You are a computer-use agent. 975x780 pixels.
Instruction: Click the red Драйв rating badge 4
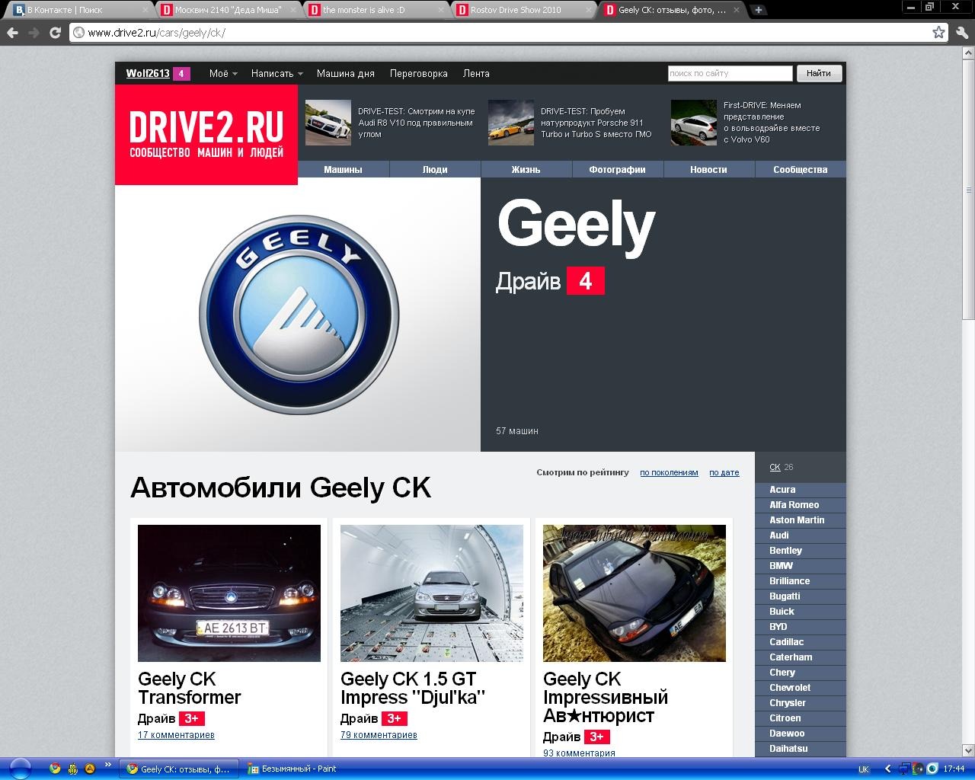[x=585, y=281]
